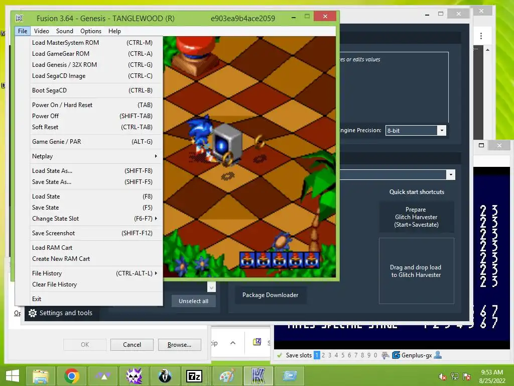Screen dimensions: 514x386
Task: Open the Action Center flag icon
Action: (467, 376)
